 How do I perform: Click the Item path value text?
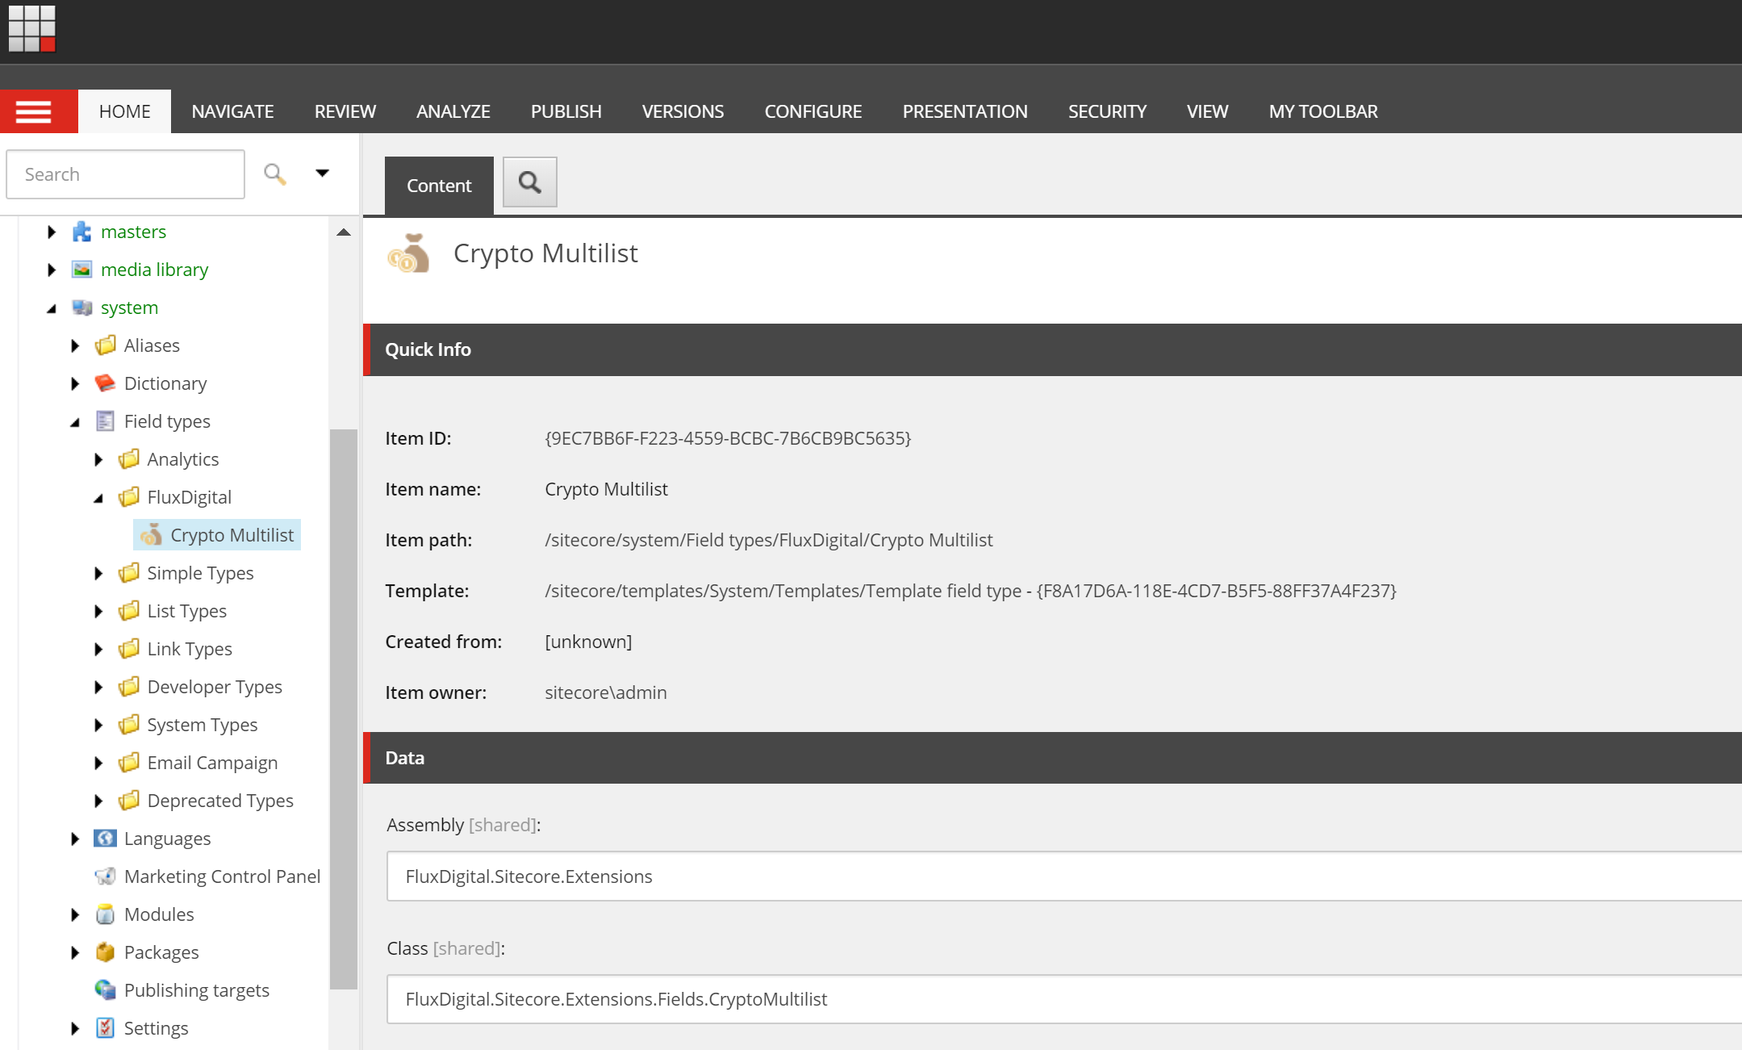pyautogui.click(x=769, y=540)
